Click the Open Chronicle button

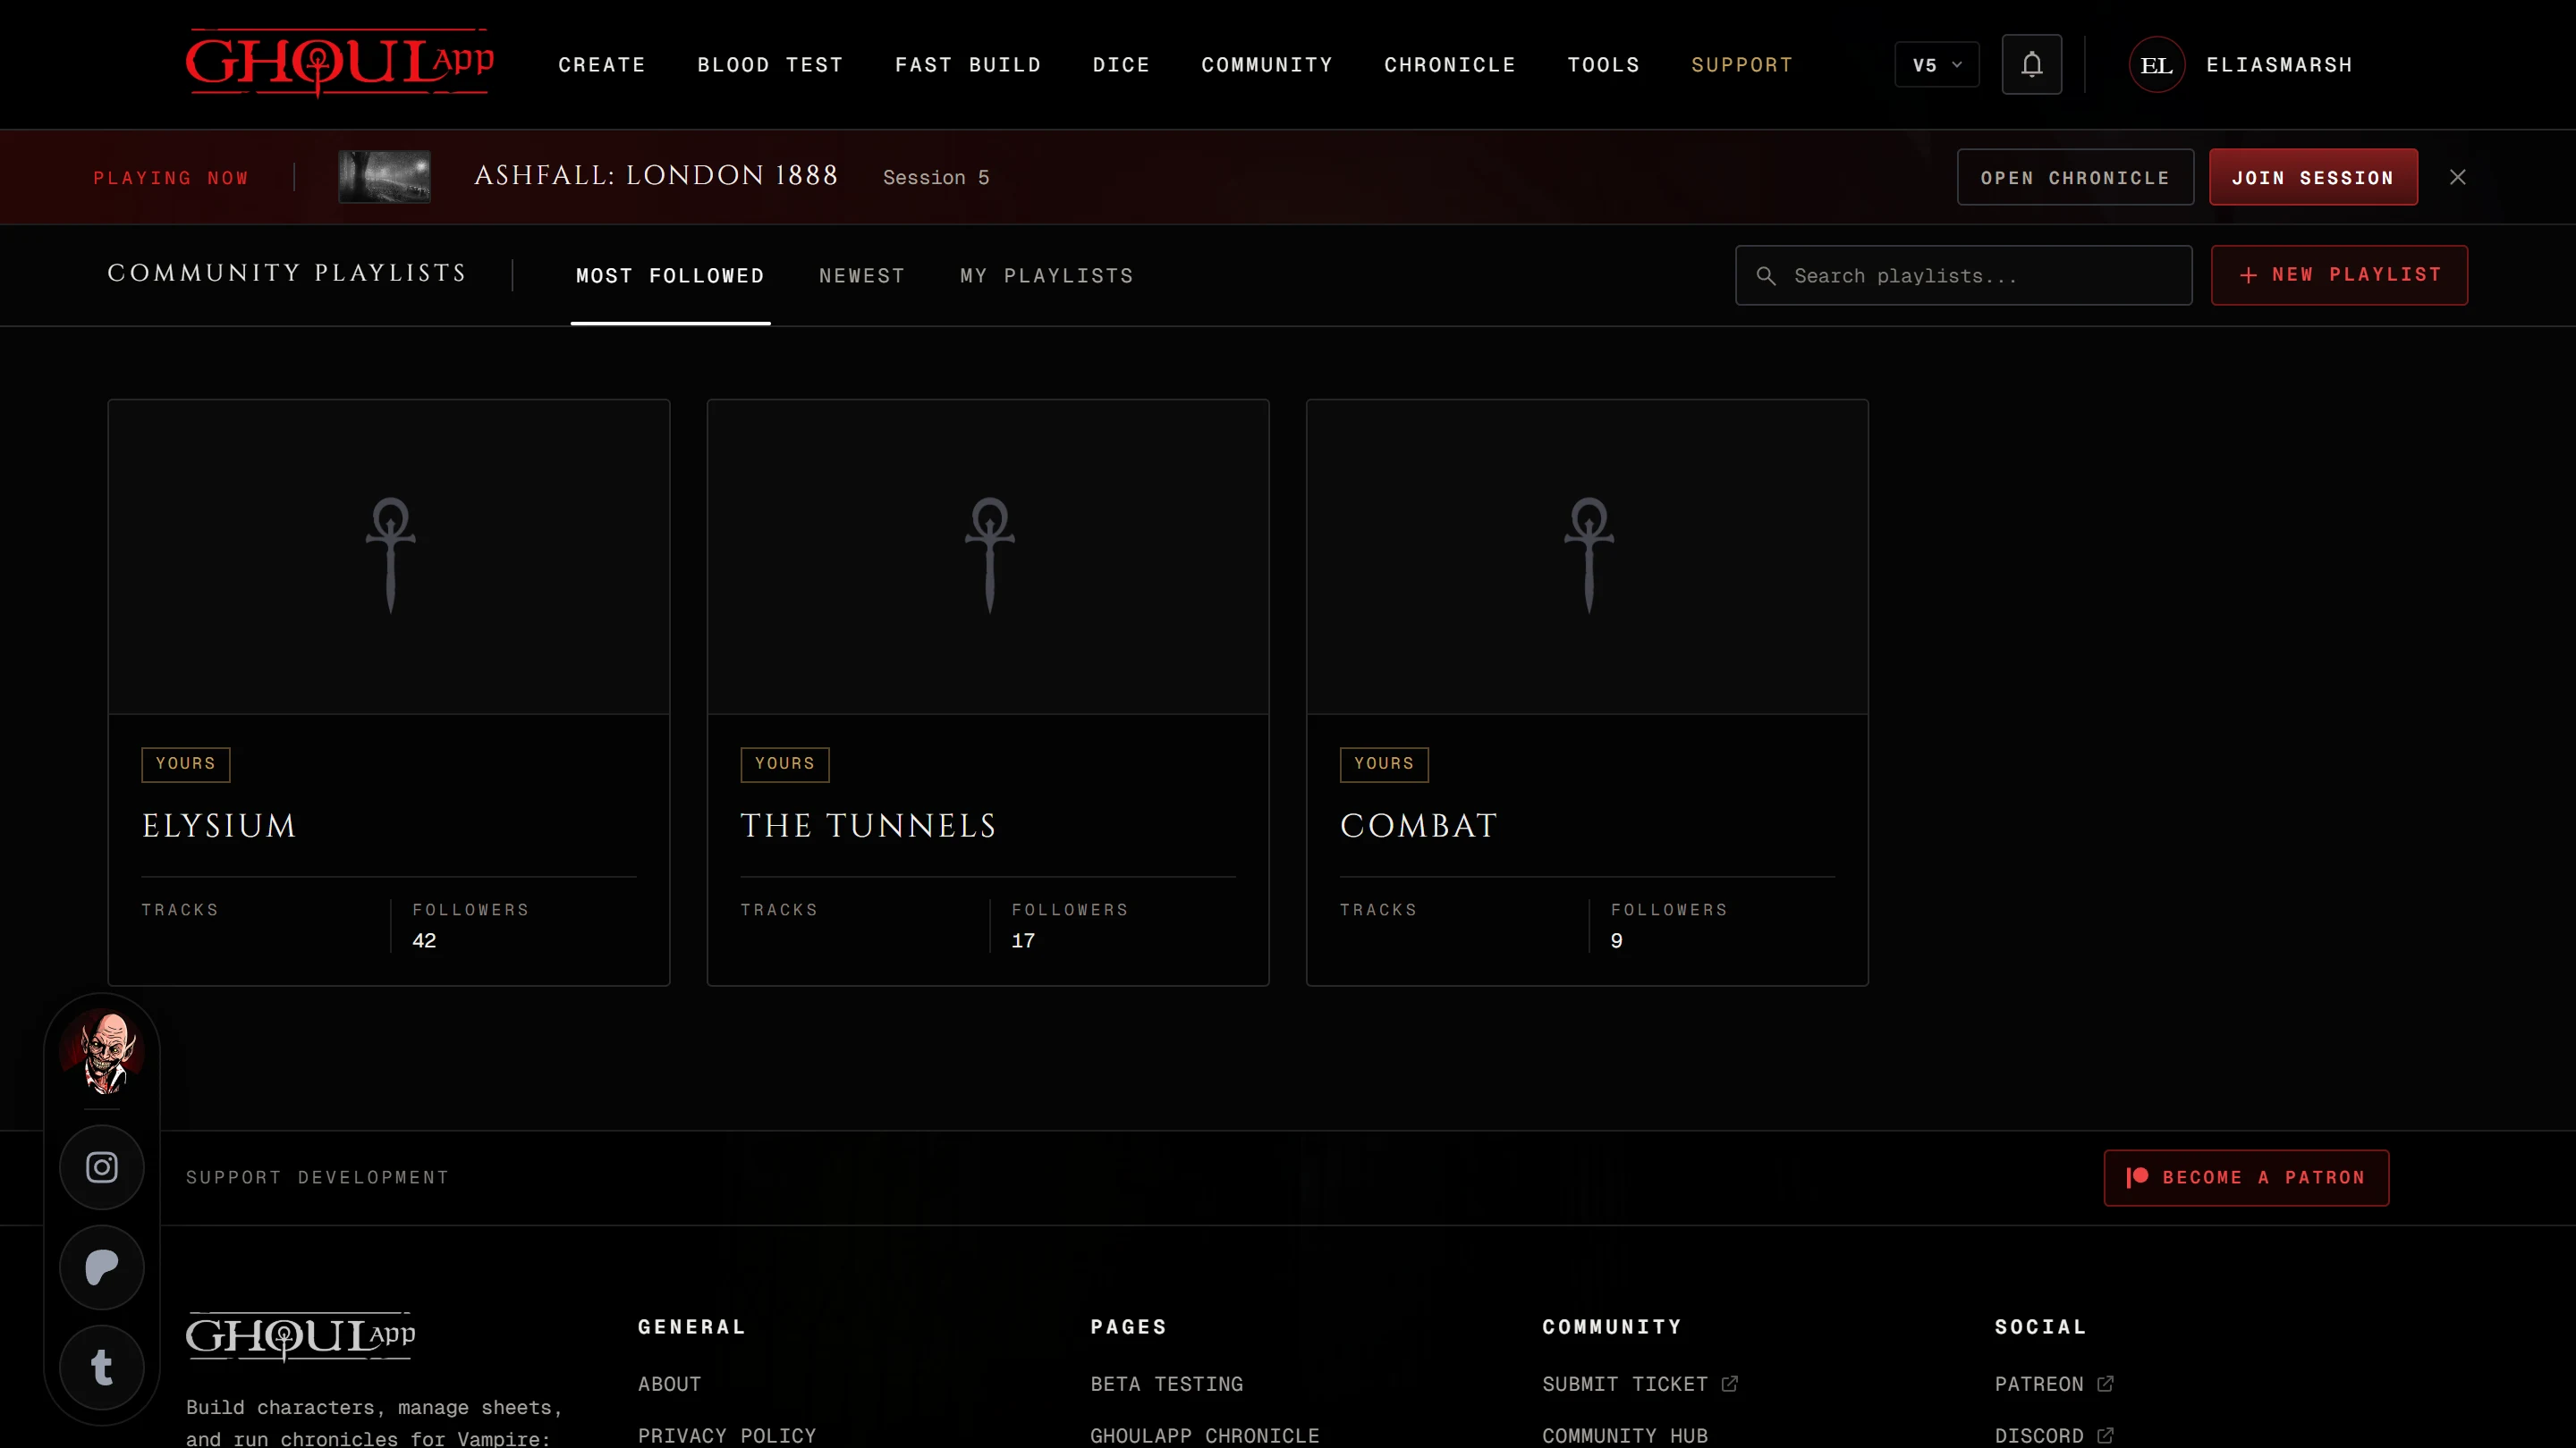(2075, 178)
